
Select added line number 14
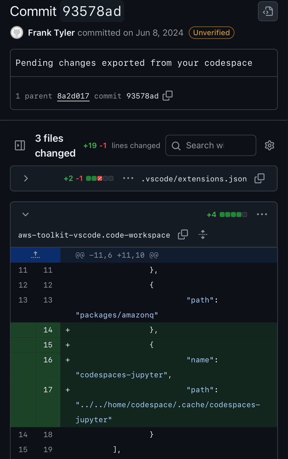pyautogui.click(x=48, y=330)
